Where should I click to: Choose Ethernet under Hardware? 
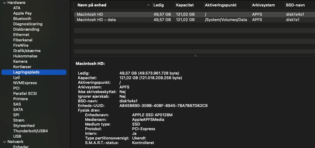(x=21, y=35)
